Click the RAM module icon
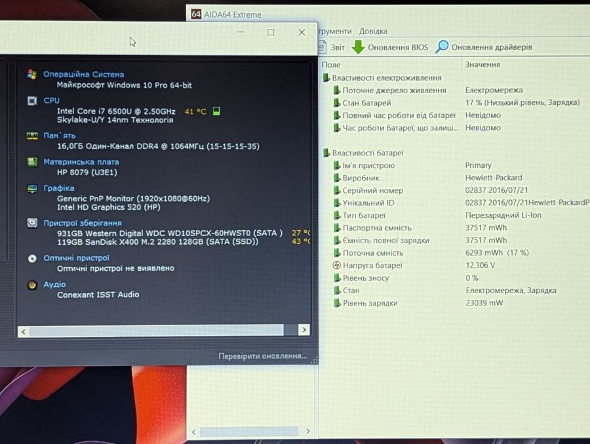Viewport: 590px width, 444px height. 32,136
